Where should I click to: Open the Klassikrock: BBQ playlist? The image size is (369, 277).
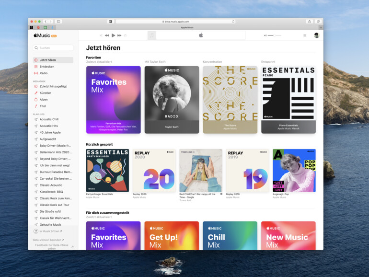coord(53,192)
